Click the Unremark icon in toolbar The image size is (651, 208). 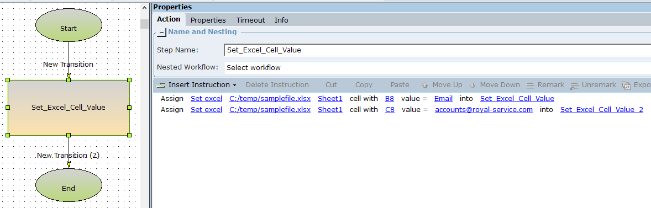575,86
